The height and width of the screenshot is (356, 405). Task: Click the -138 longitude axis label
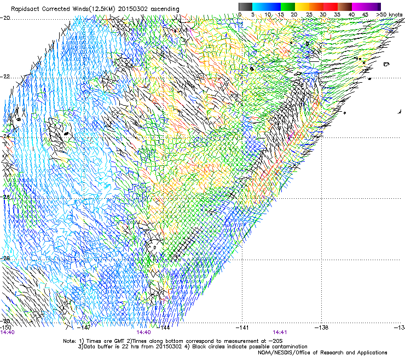(321, 328)
